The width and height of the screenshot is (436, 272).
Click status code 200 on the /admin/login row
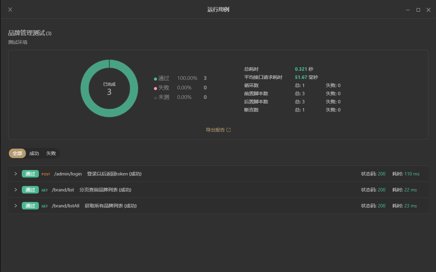click(382, 173)
